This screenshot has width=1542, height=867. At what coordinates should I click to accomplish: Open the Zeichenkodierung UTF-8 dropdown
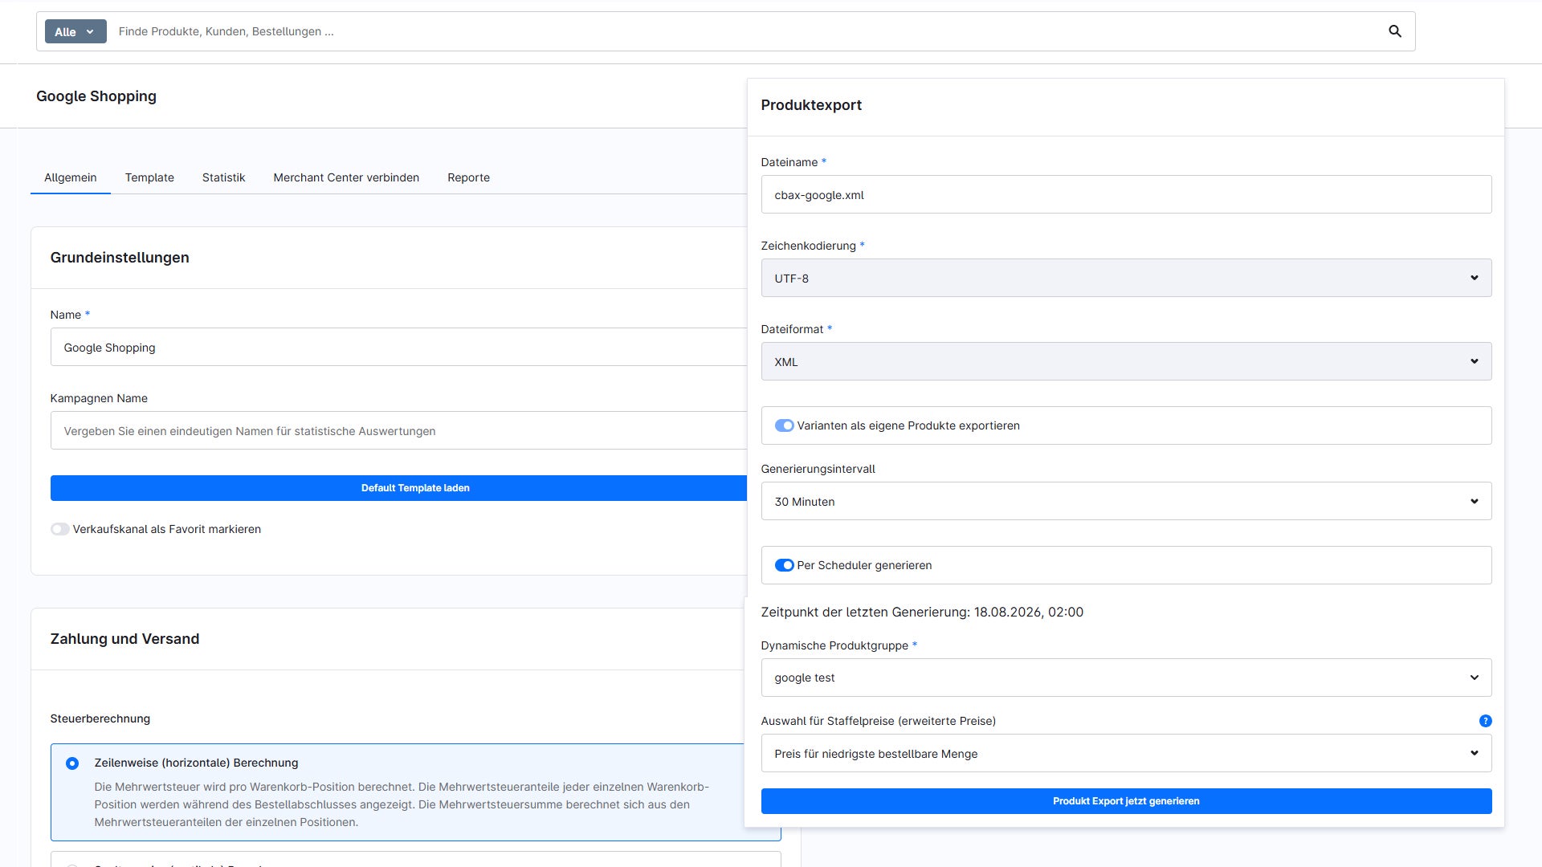[x=1126, y=278]
